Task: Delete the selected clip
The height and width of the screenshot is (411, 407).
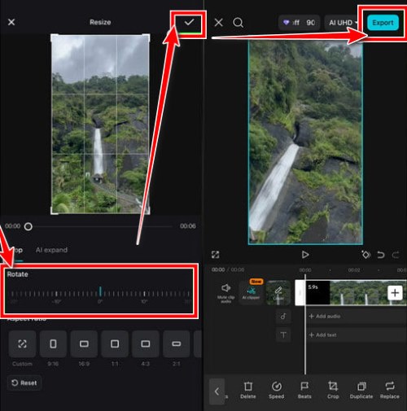Action: pos(248,391)
